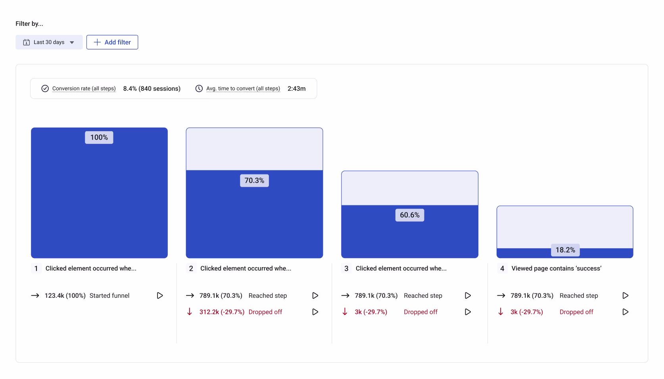This screenshot has width=664, height=379.
Task: Play sessions that reached step 3
Action: [468, 295]
